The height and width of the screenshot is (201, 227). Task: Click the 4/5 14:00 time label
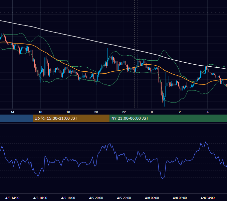coord(12,198)
